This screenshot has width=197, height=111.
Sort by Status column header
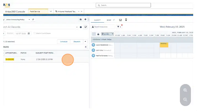click(23, 53)
